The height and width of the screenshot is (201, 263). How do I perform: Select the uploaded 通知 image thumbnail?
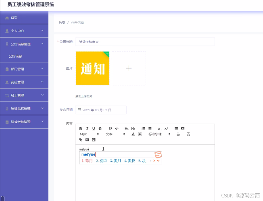(92, 68)
